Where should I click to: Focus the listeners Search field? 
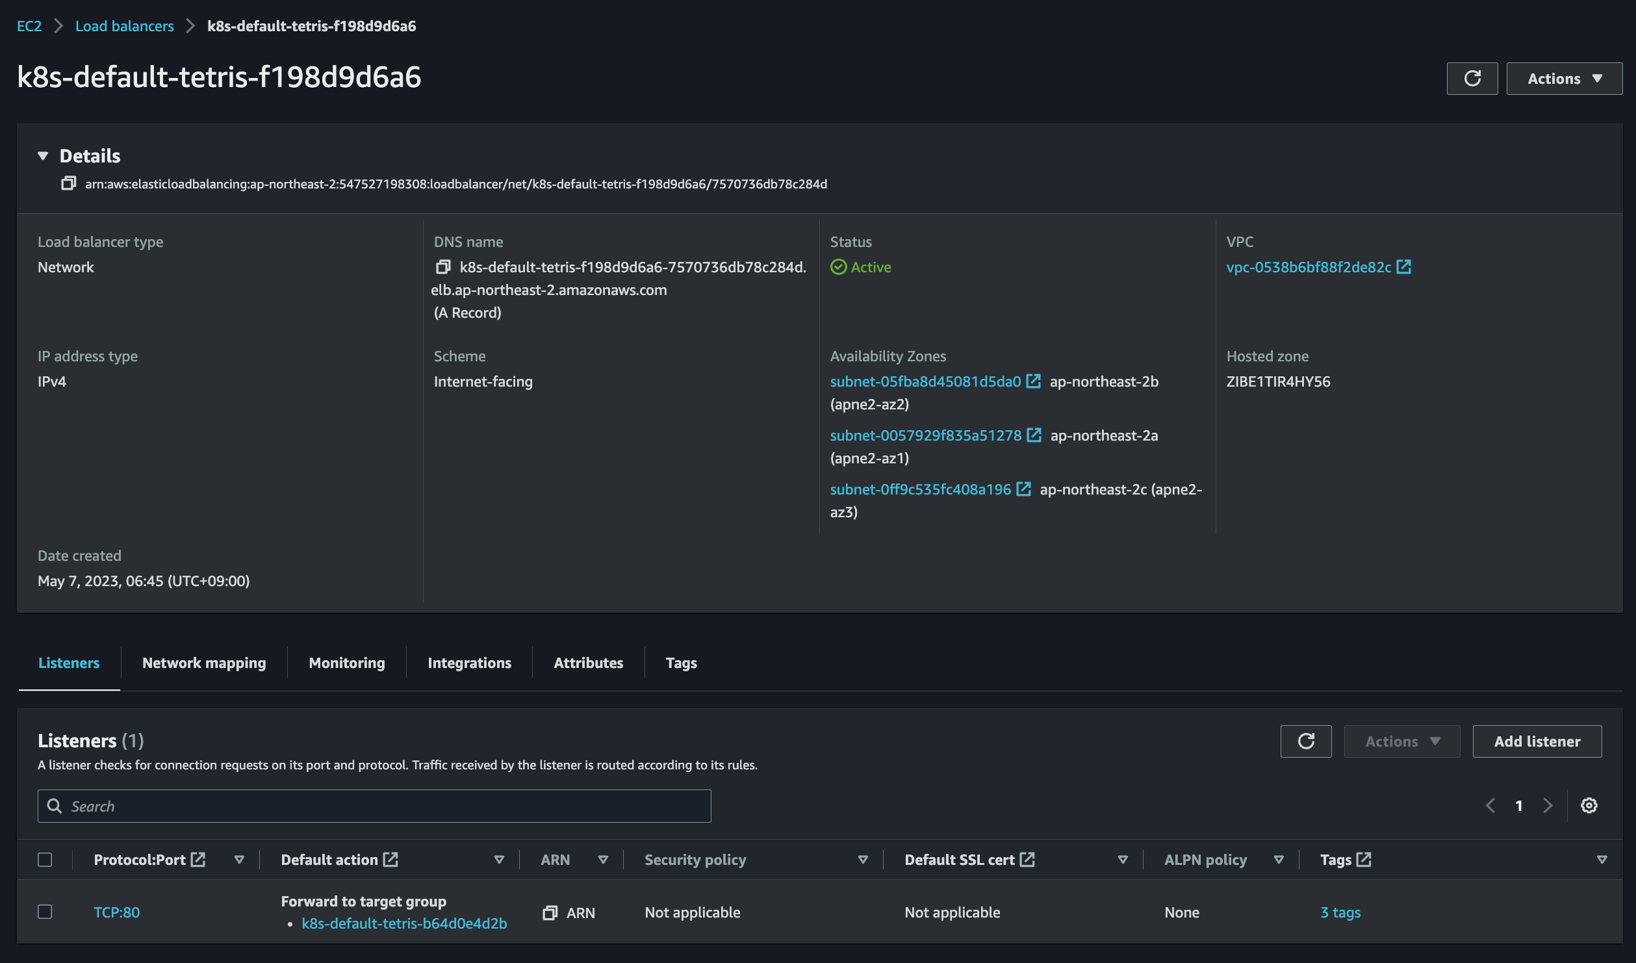pyautogui.click(x=374, y=806)
